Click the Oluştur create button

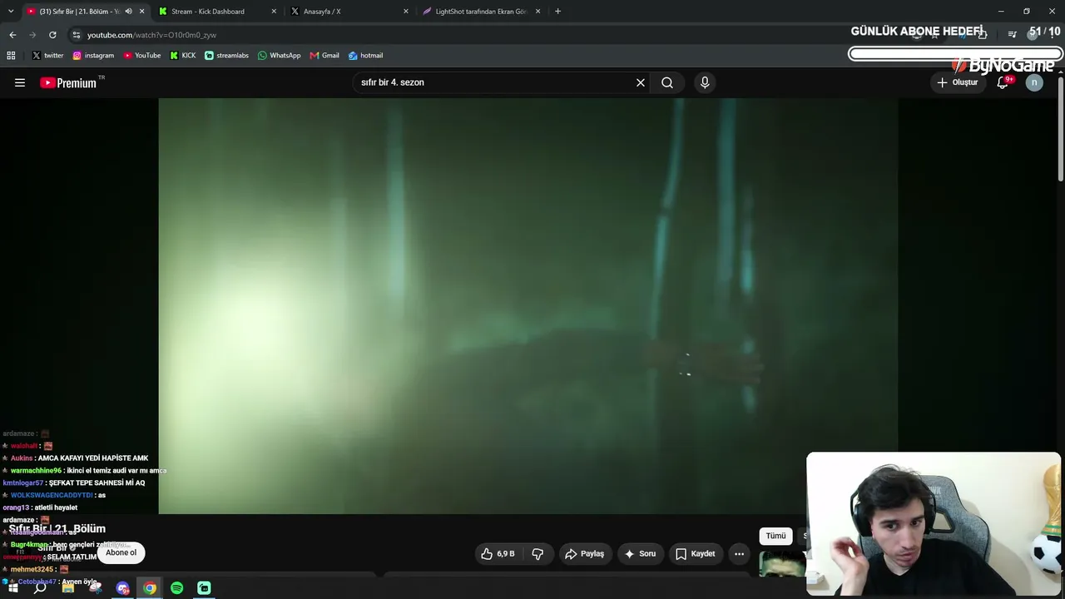957,82
